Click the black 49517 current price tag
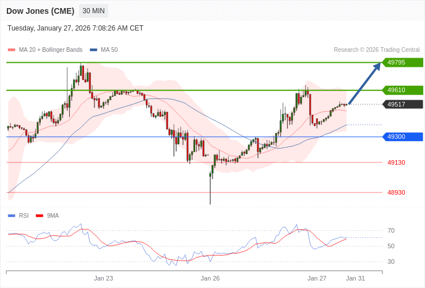425x288 pixels. point(403,104)
